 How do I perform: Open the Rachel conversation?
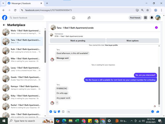22,106
